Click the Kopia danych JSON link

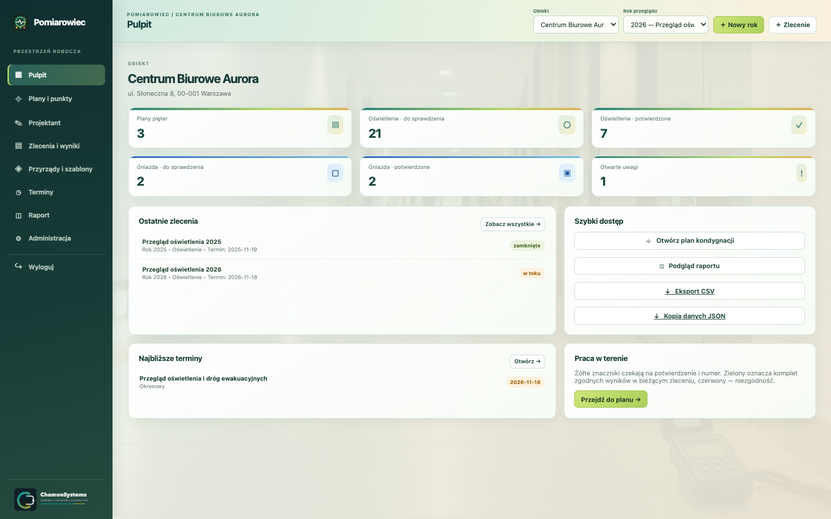coord(690,316)
